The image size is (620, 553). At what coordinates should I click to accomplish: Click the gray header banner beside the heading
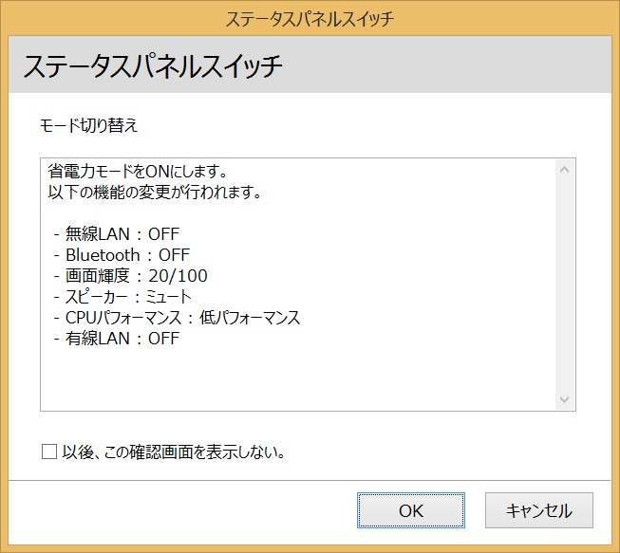456,66
